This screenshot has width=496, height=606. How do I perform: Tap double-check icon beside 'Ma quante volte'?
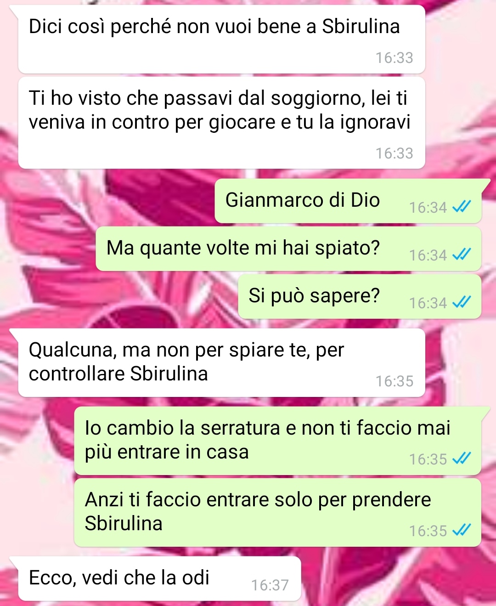click(x=461, y=255)
